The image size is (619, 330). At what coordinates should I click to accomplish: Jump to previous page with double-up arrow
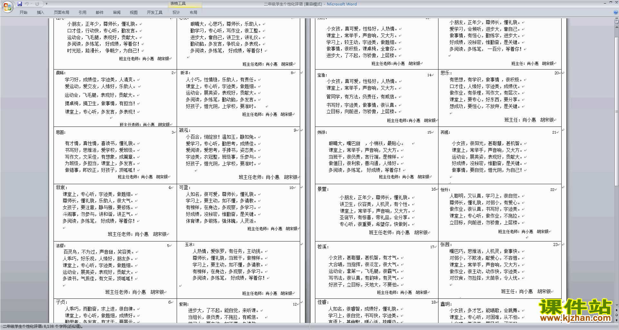(x=616, y=310)
